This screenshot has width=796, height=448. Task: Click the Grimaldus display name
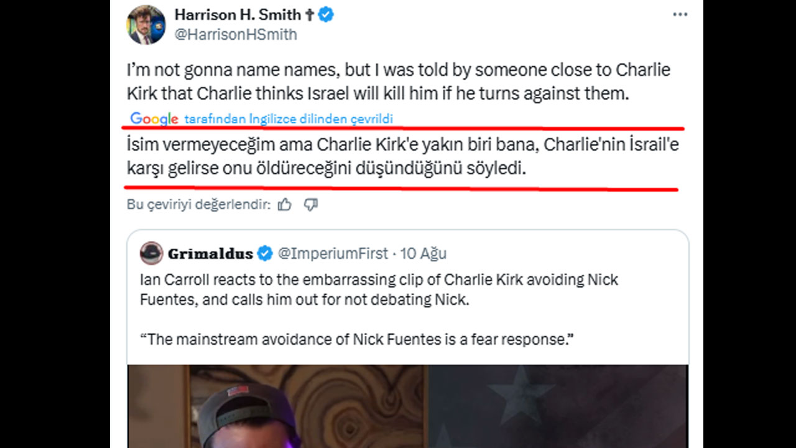tap(210, 253)
